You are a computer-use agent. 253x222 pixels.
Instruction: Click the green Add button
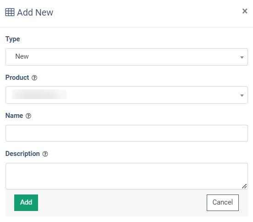26,203
